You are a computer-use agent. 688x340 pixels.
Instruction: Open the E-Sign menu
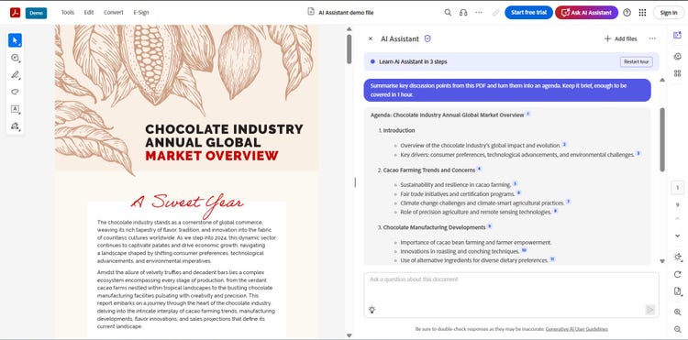141,13
